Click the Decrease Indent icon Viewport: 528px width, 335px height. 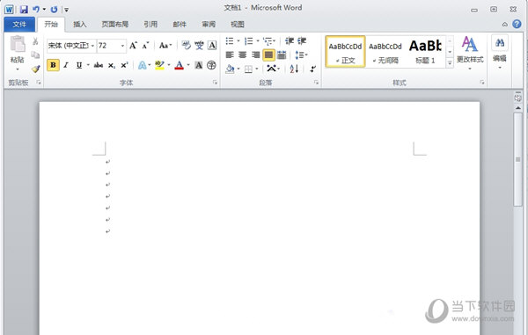(290, 41)
